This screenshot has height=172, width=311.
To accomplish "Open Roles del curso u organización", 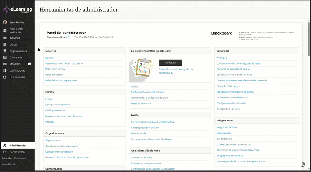I will tap(61, 81).
